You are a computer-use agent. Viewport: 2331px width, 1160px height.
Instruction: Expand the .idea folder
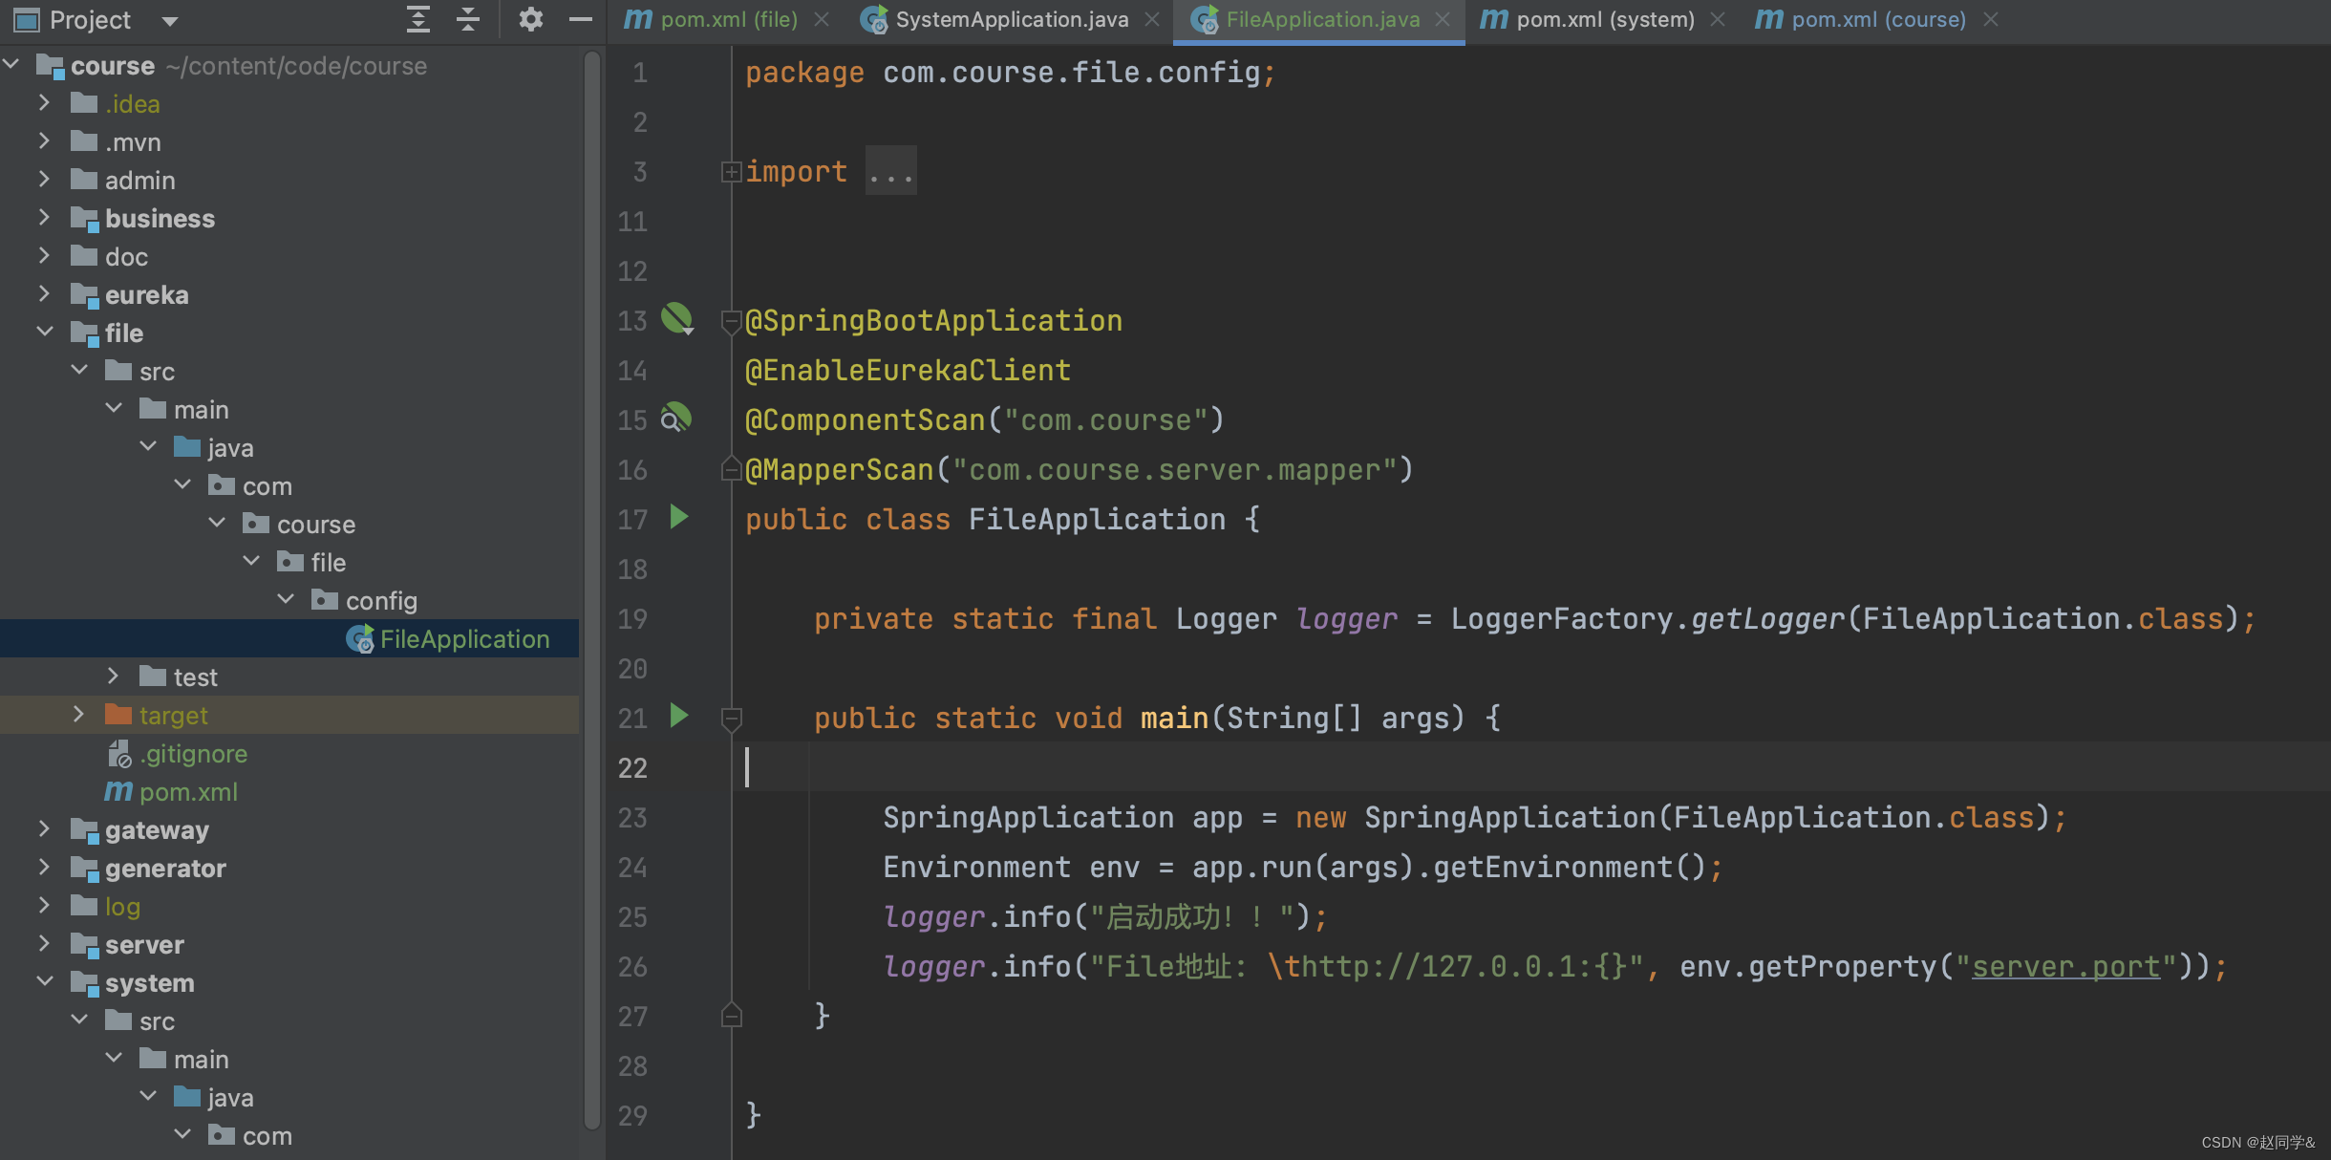[44, 103]
